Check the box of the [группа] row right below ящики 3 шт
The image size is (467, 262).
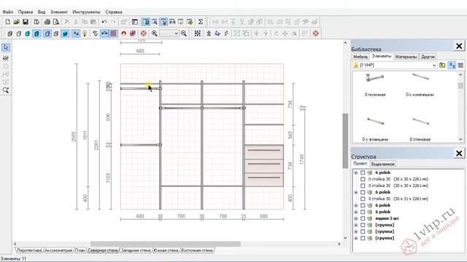coord(363,225)
